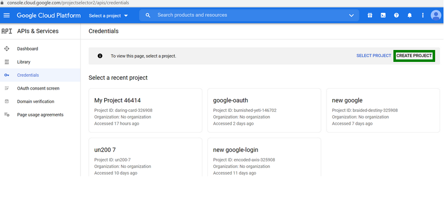Click Project ID burnished-yeti-146702 text
The image size is (445, 202).
coord(245,110)
